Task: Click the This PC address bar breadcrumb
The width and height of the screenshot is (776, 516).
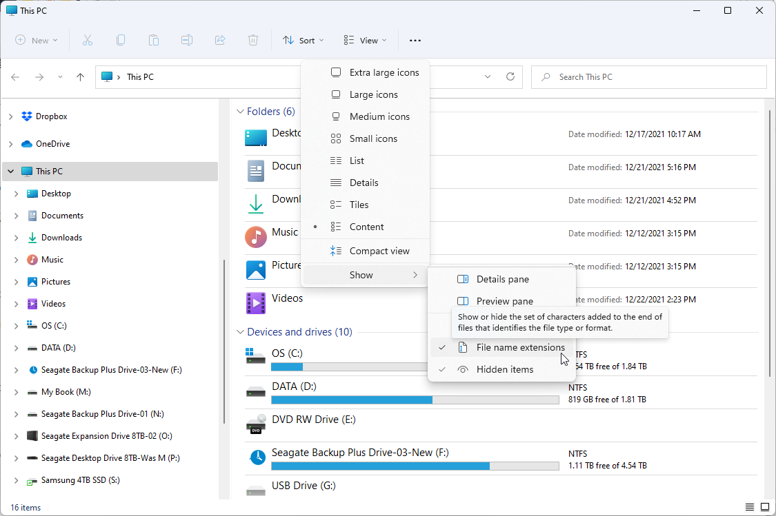Action: pos(140,77)
